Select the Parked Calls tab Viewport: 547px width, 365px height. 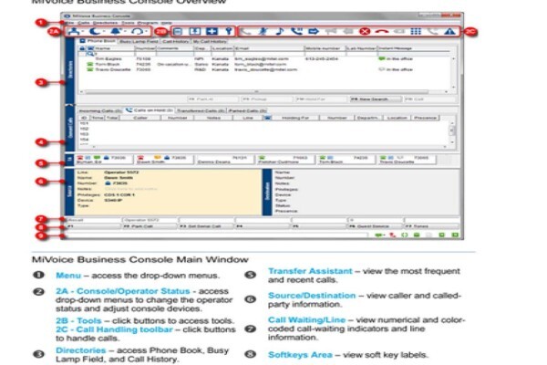coord(247,110)
